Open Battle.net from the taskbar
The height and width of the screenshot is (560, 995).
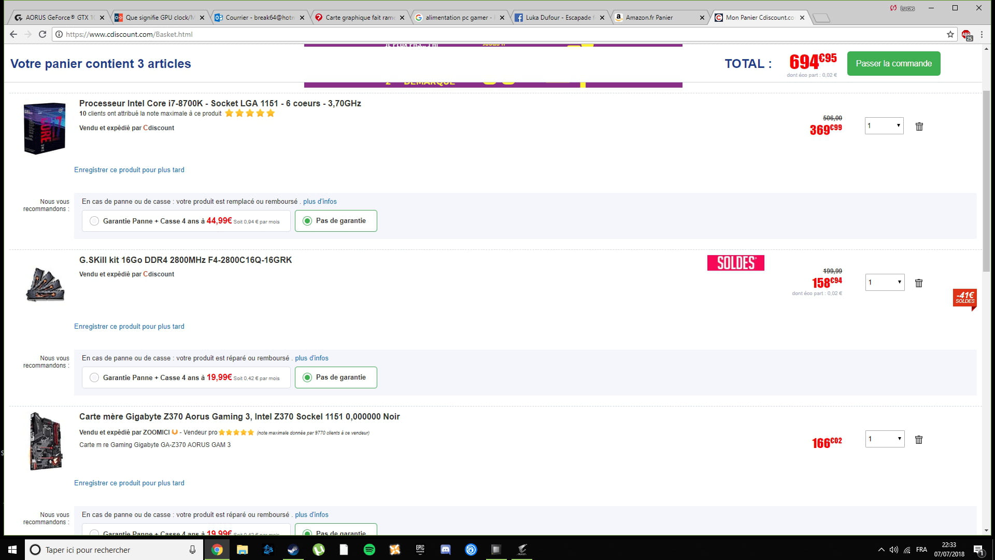tap(267, 550)
